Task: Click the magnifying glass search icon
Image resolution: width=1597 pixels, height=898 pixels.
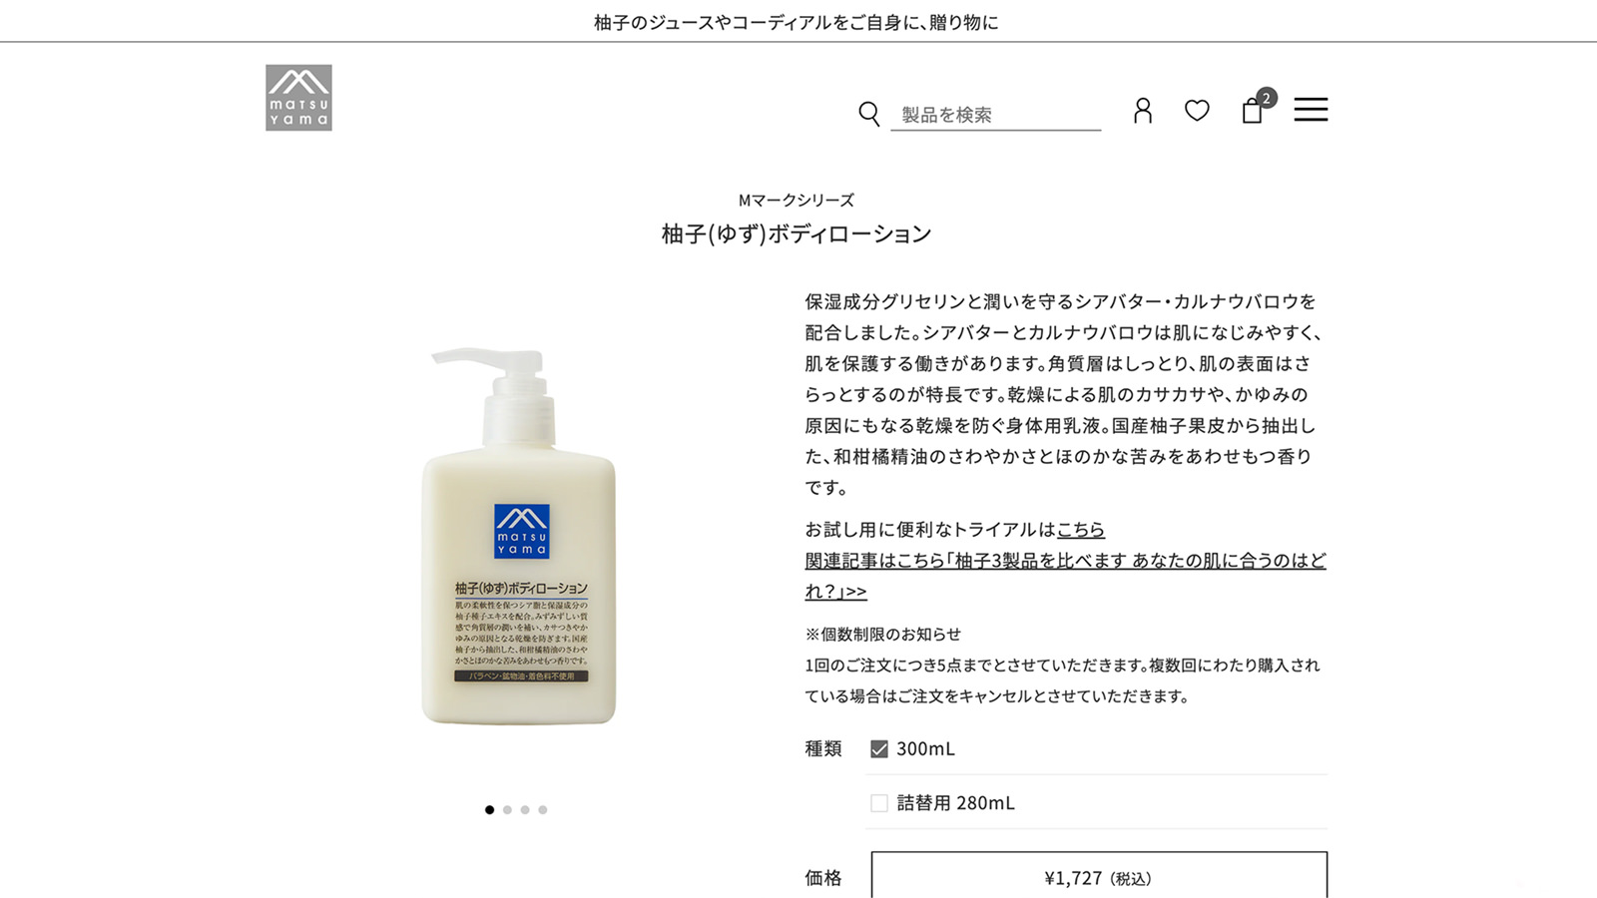Action: point(869,114)
